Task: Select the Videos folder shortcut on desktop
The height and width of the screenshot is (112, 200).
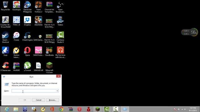Action: tap(60, 21)
